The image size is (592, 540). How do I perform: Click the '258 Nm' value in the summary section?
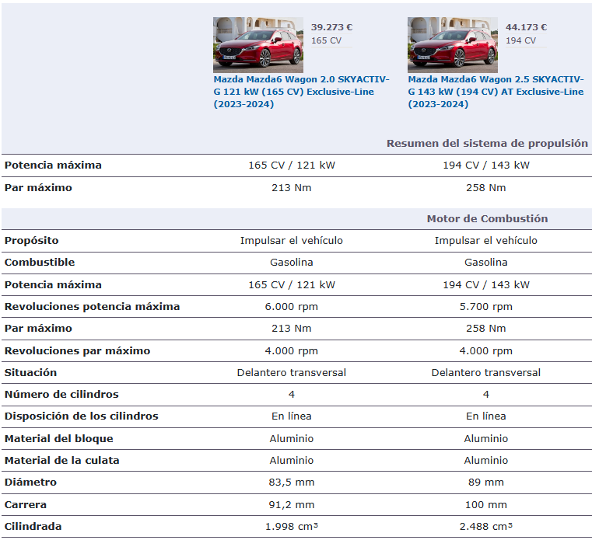(x=486, y=188)
